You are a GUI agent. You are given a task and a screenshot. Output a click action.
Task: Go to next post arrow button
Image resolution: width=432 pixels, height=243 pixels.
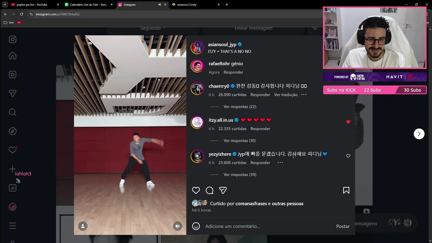tap(419, 134)
